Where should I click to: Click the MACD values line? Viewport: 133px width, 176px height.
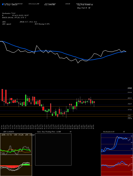pyautogui.click(x=14, y=18)
